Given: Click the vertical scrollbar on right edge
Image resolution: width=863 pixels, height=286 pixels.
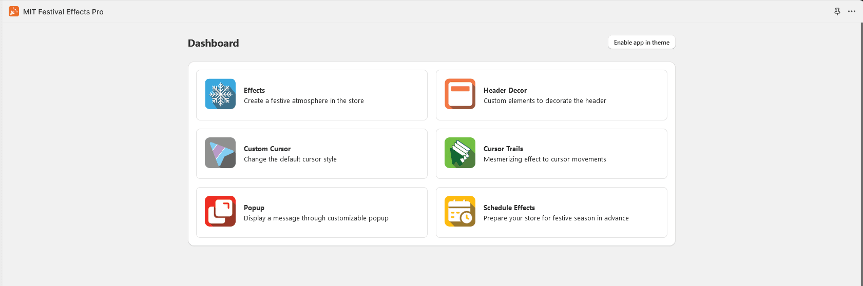Looking at the screenshot, I should point(861,154).
